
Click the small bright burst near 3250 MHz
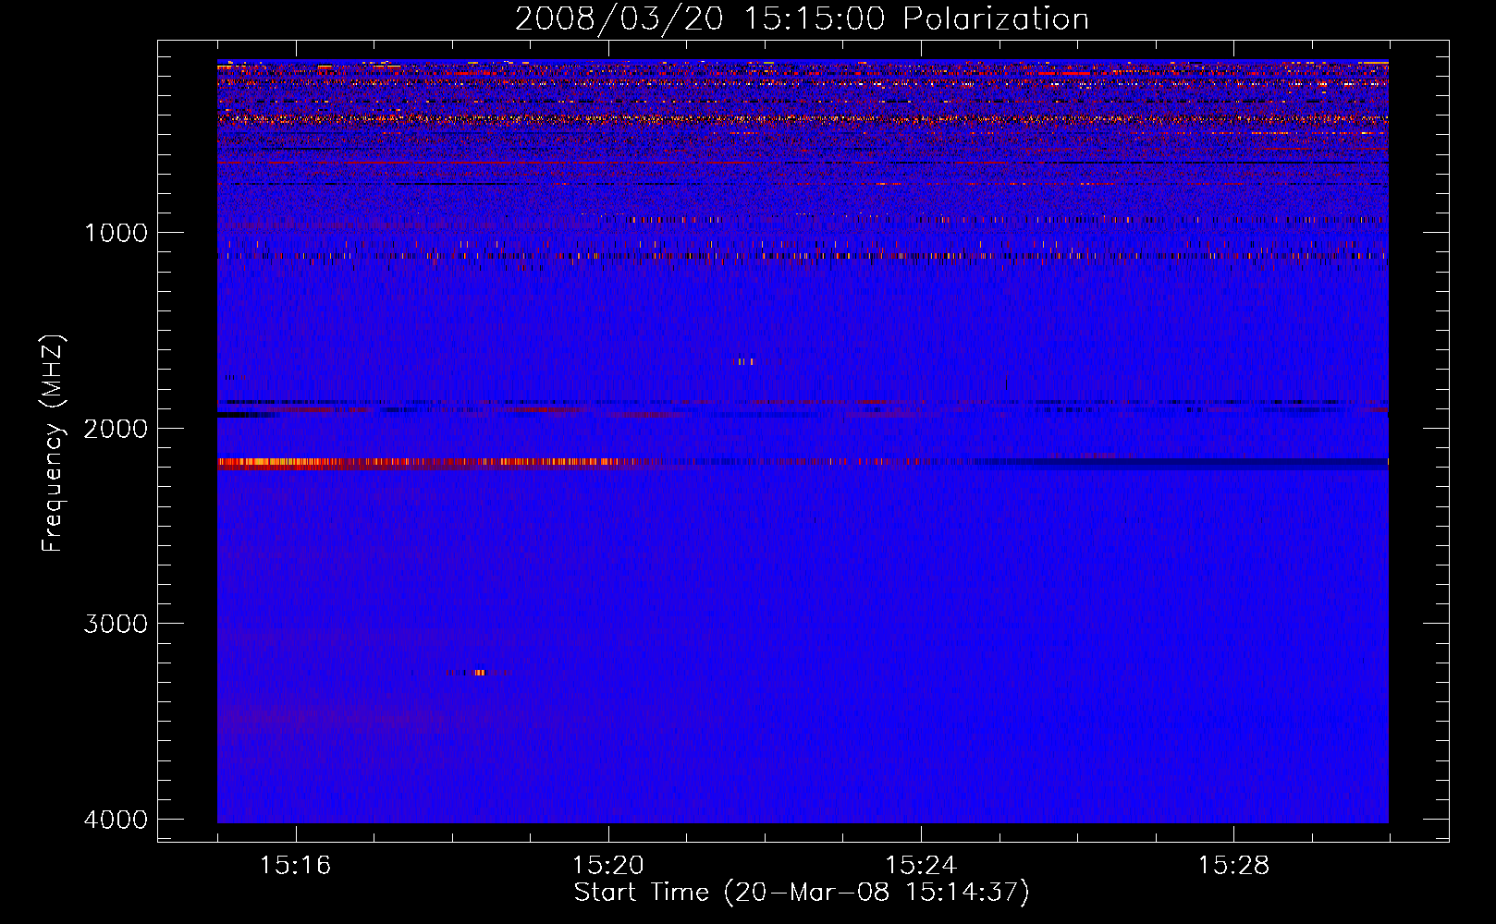(x=479, y=673)
